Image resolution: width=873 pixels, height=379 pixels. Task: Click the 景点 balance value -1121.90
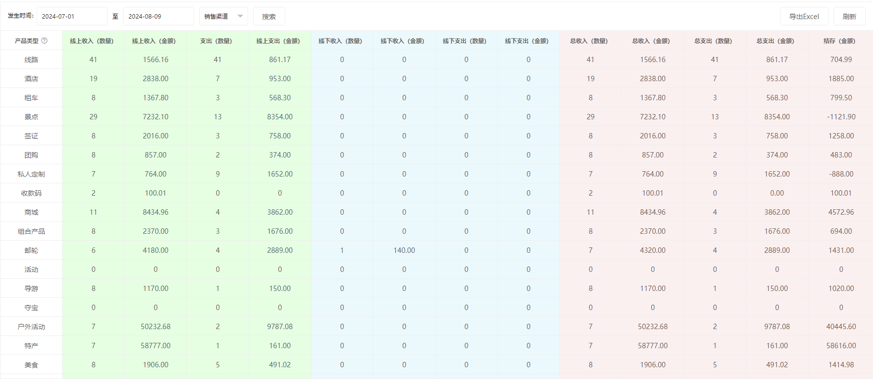pos(841,117)
